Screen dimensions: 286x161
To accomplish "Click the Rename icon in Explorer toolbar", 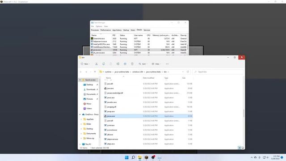I will (x=118, y=64).
